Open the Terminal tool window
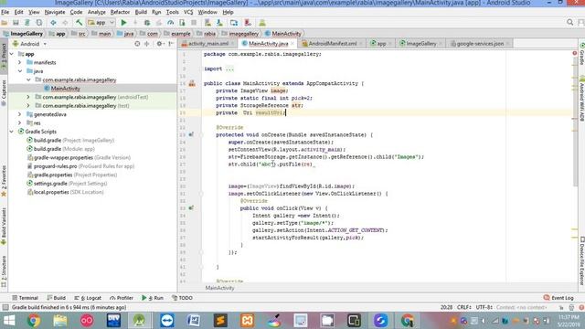This screenshot has height=329, width=585. pyautogui.click(x=25, y=298)
